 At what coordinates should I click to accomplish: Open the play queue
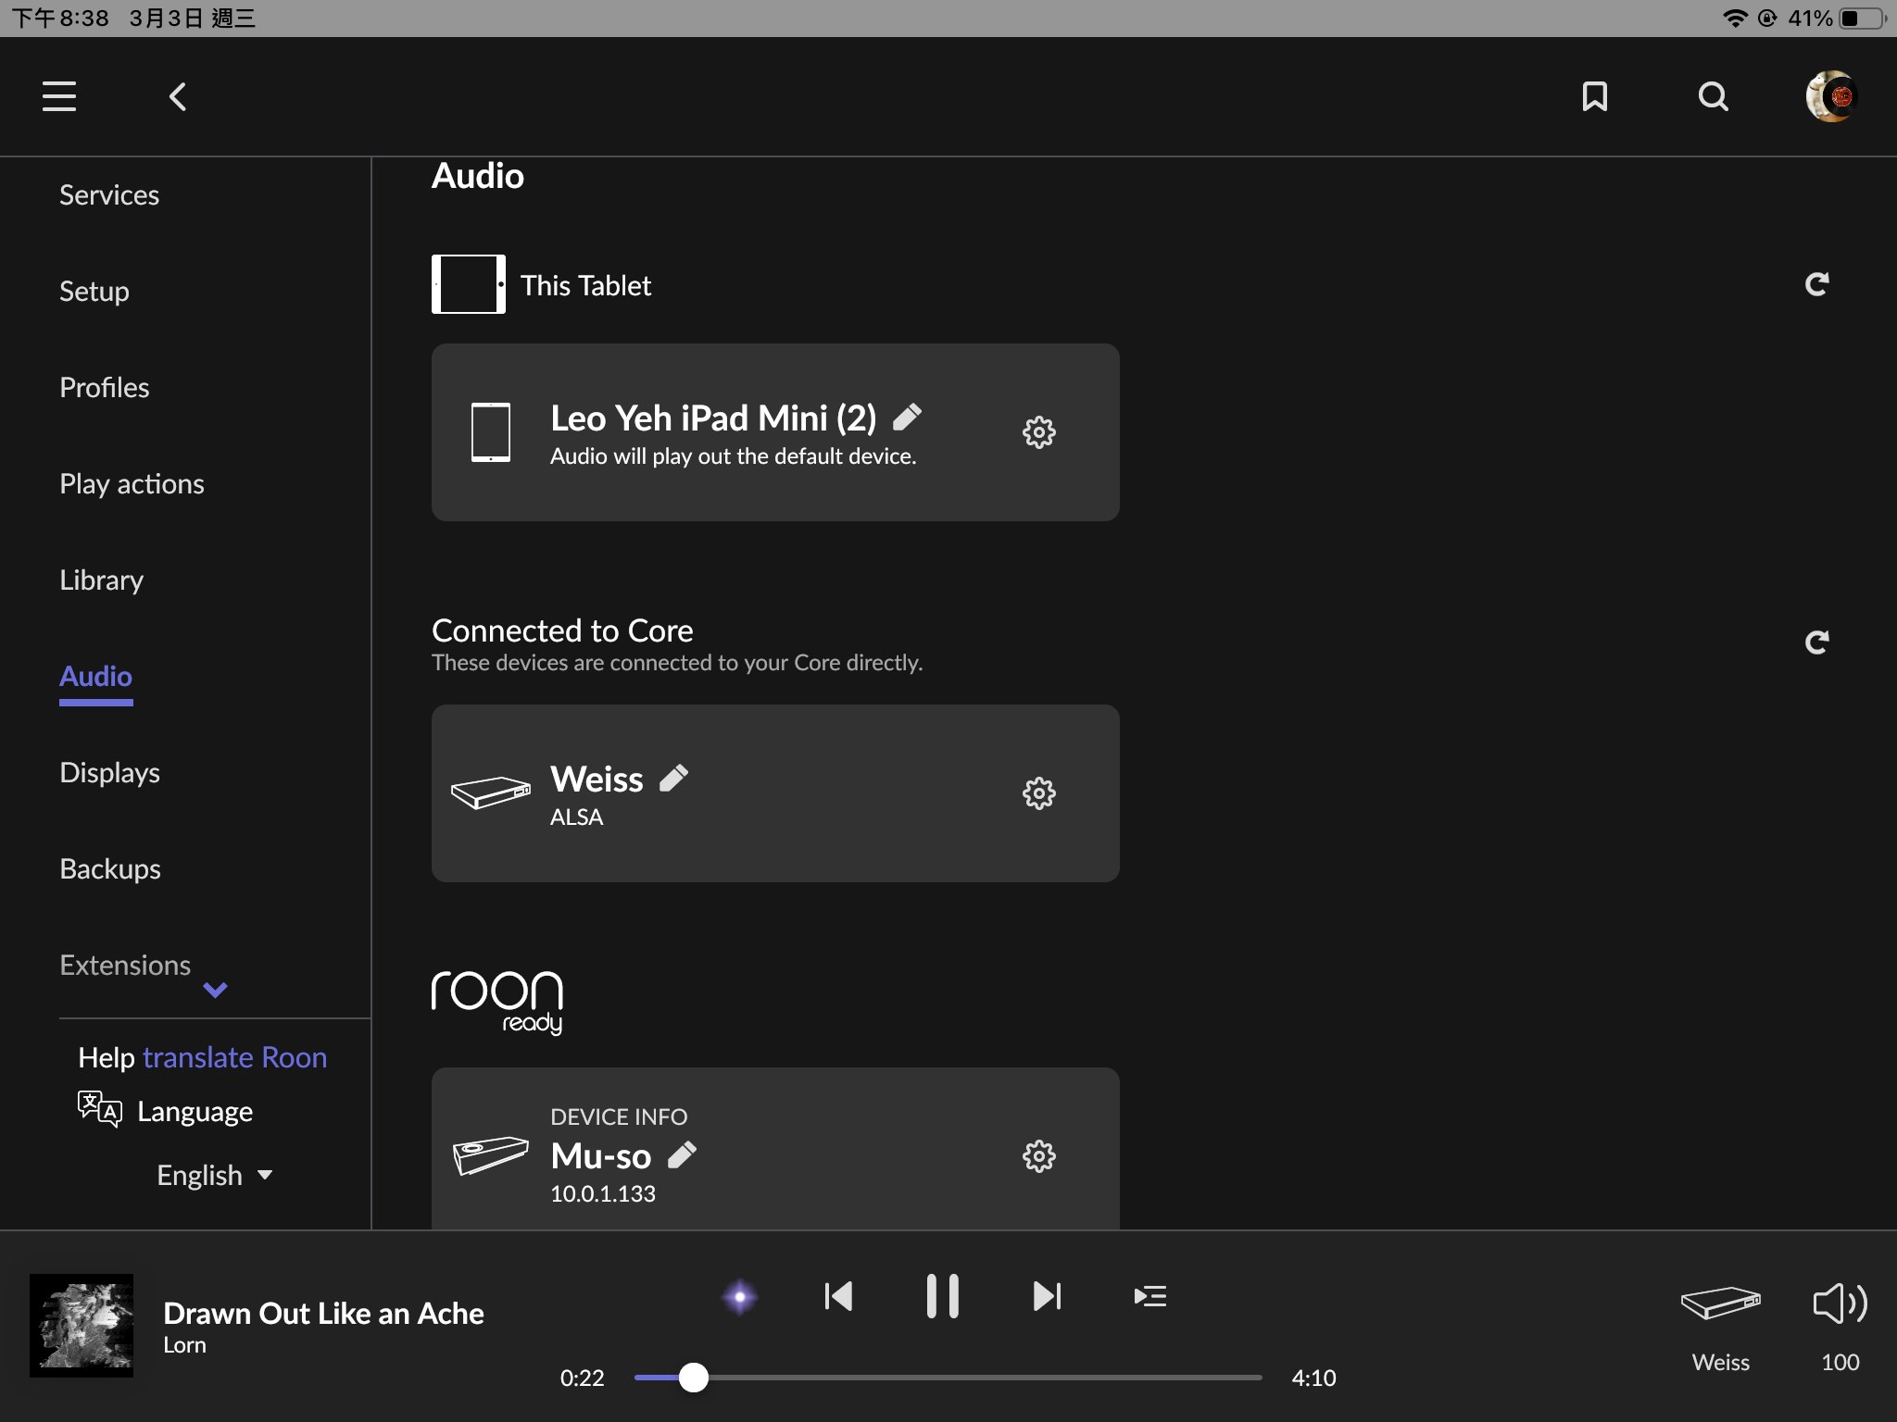(x=1150, y=1296)
